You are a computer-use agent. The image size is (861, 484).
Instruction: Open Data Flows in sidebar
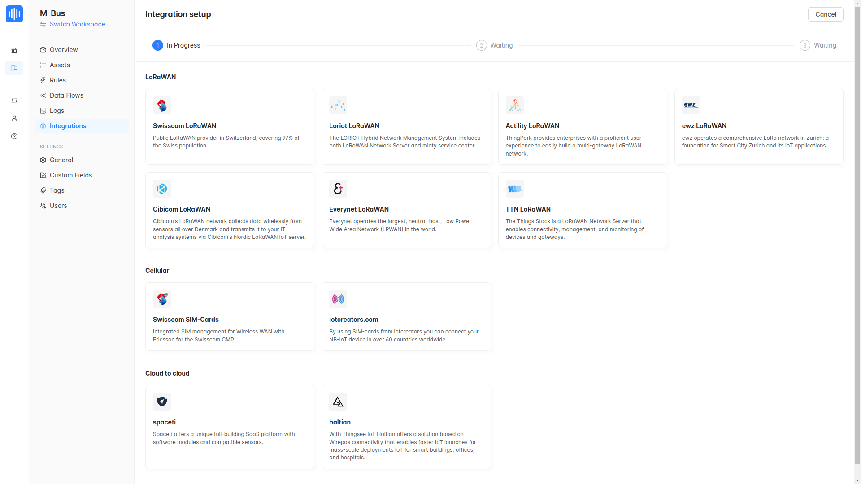click(x=66, y=95)
